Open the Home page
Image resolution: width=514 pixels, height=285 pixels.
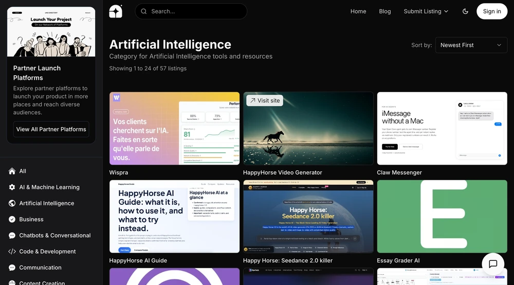[358, 11]
